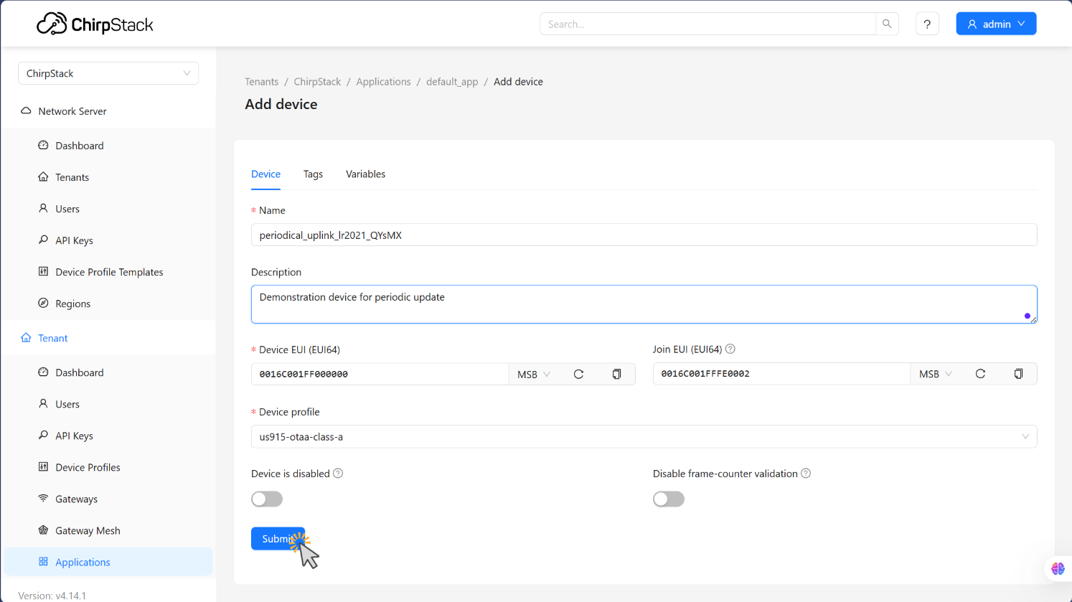This screenshot has width=1072, height=602.
Task: Open help via question mark button
Action: click(927, 24)
